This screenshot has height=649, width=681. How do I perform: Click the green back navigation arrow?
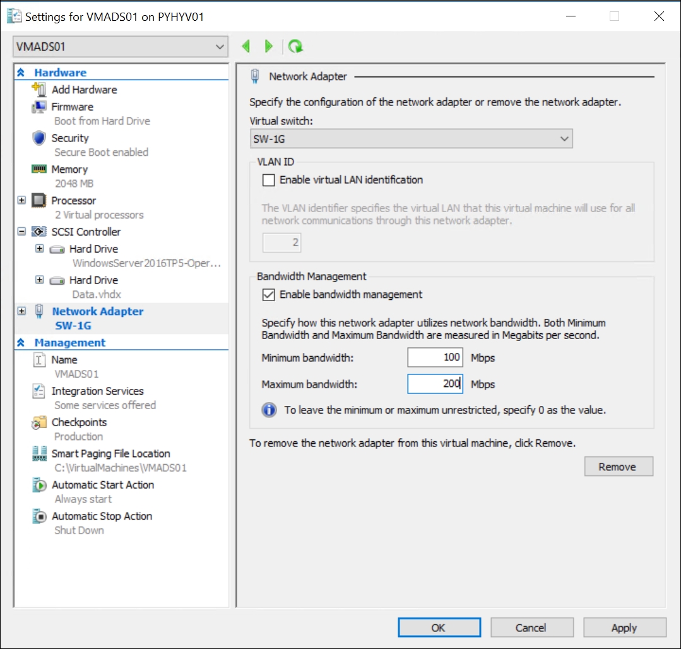tap(246, 46)
